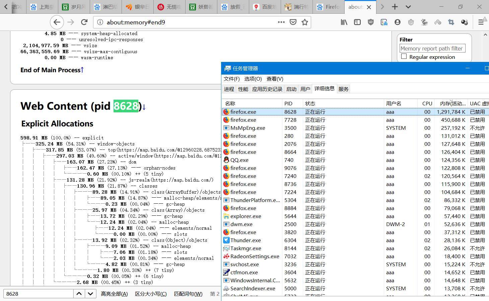Image resolution: width=489 pixels, height=301 pixels.
Task: Sort processes by 名称 name column
Action: point(252,103)
